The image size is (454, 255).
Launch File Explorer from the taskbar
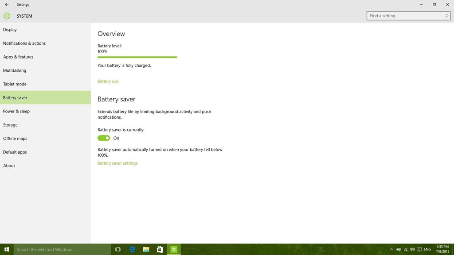pyautogui.click(x=145, y=249)
